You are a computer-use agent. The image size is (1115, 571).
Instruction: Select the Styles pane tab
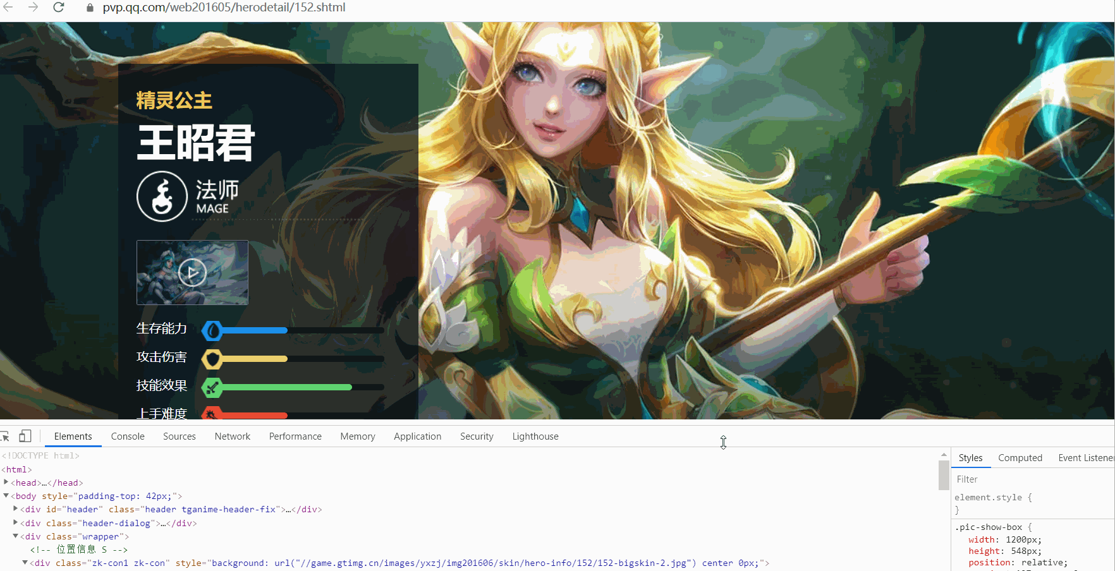970,458
